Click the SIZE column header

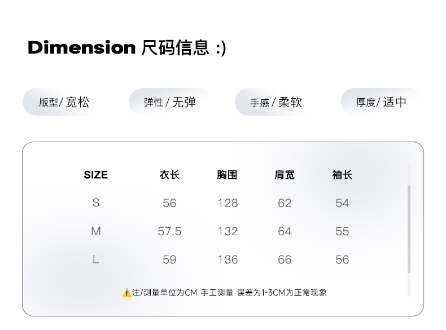96,175
